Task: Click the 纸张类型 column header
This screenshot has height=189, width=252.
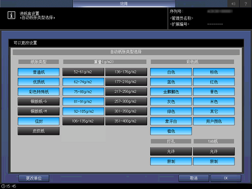Action: 39,62
